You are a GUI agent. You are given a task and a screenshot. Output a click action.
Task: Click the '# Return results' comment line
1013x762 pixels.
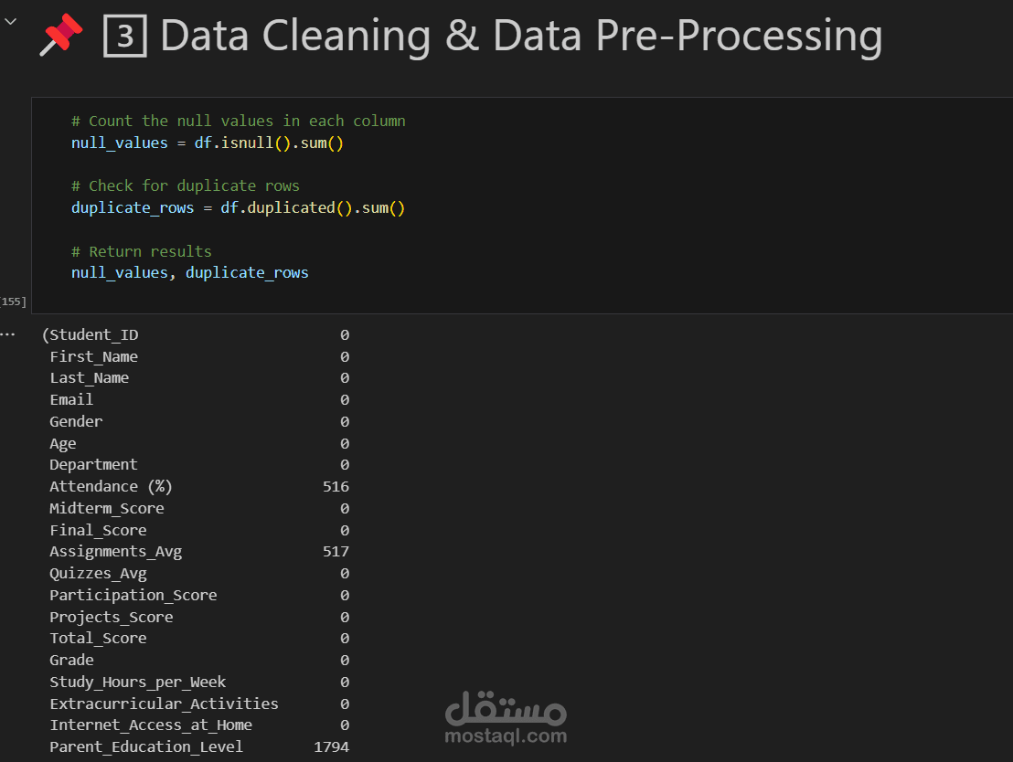(142, 251)
